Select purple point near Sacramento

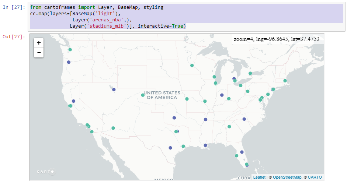click(x=73, y=101)
